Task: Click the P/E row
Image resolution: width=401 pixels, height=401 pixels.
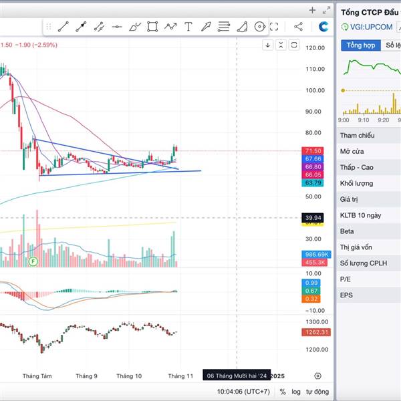Action: [369, 279]
